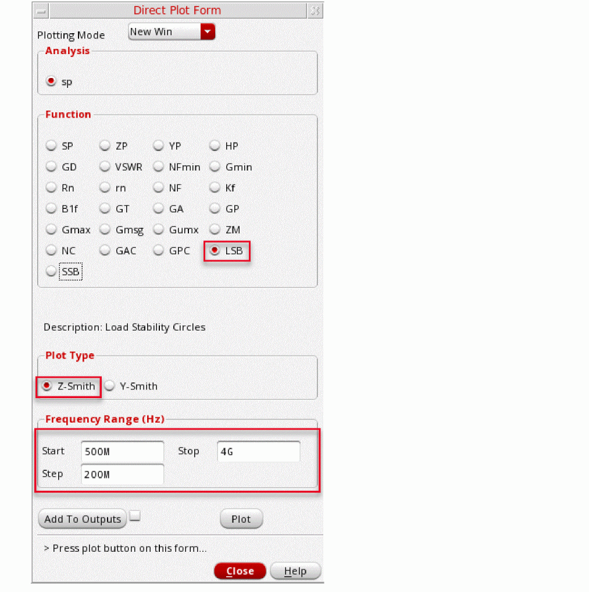The image size is (589, 592).
Task: Select the VSWR function
Action: coord(105,166)
